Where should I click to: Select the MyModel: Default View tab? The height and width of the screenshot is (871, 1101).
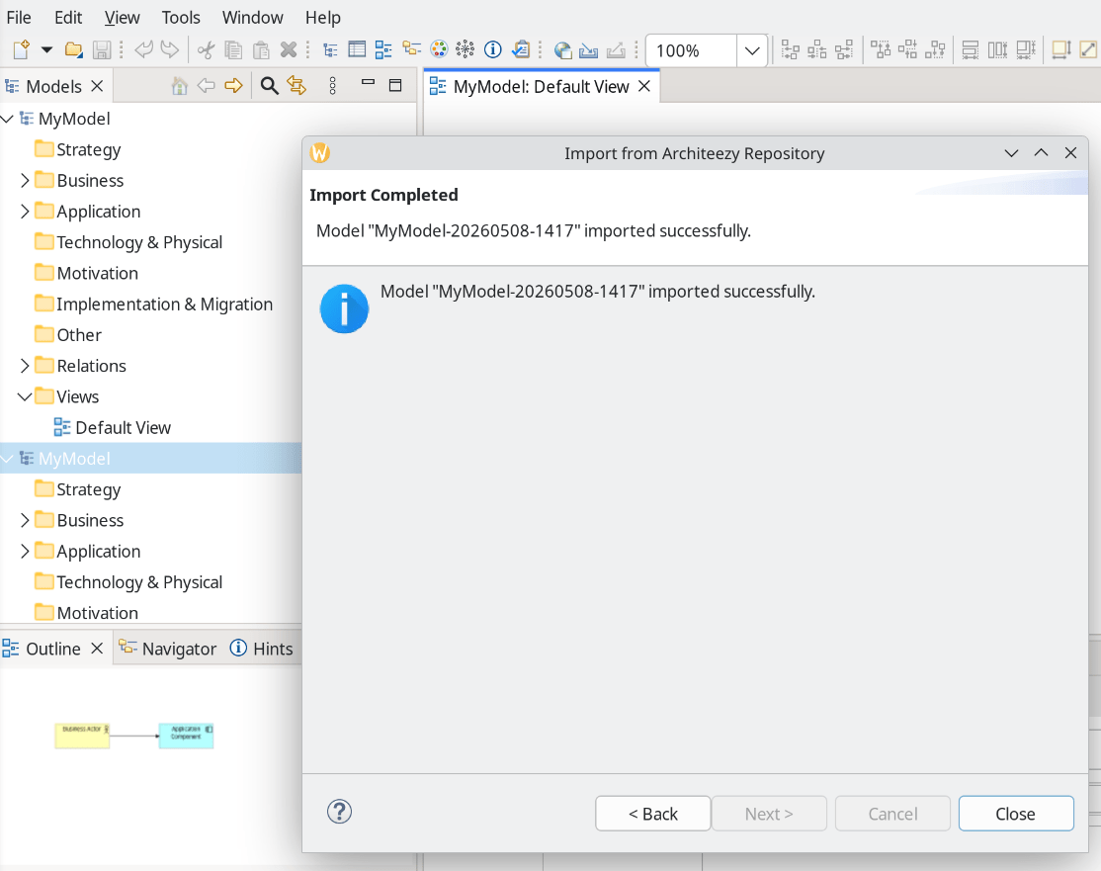[x=541, y=86]
